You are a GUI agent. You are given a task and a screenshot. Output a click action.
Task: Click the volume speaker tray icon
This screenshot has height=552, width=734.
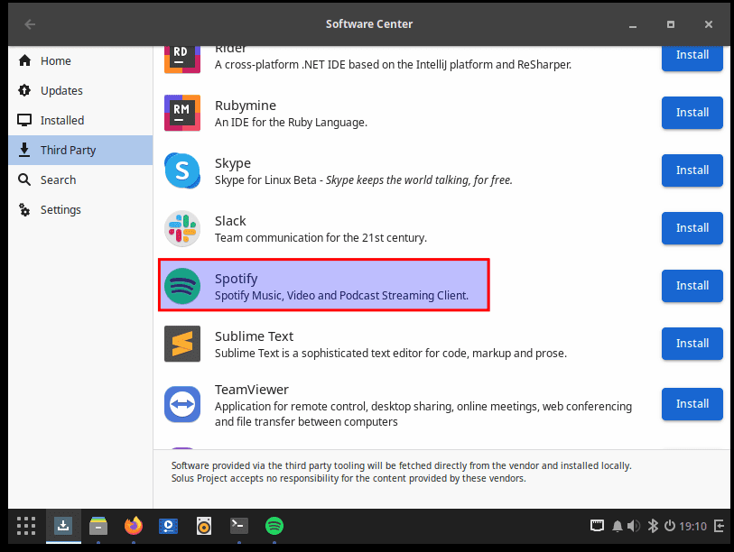click(634, 526)
